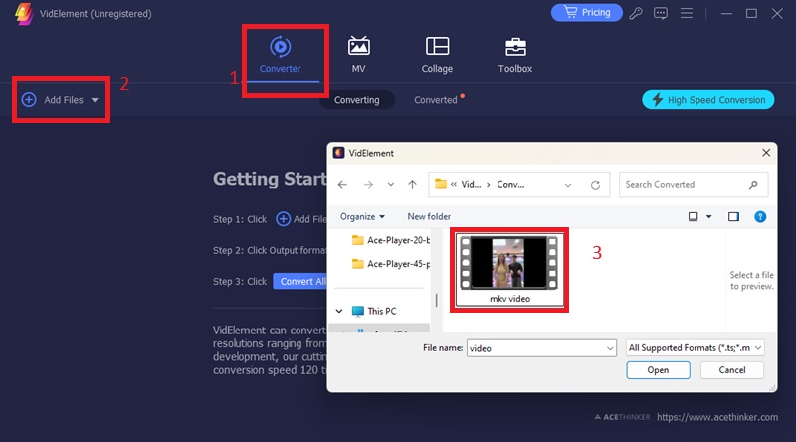Refresh the folder view
Image resolution: width=796 pixels, height=442 pixels.
(x=595, y=185)
